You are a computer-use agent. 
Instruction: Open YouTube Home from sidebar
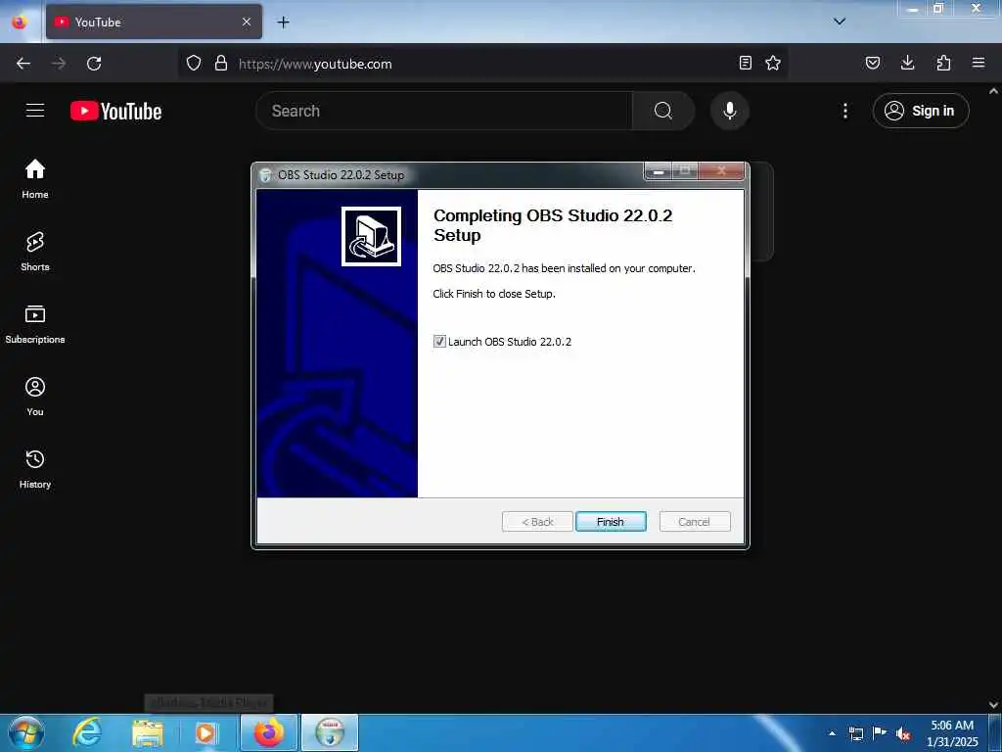(x=35, y=179)
